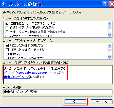Click down arrow in conditions list scrollbar
This screenshot has width=114, height=108.
(110, 35)
